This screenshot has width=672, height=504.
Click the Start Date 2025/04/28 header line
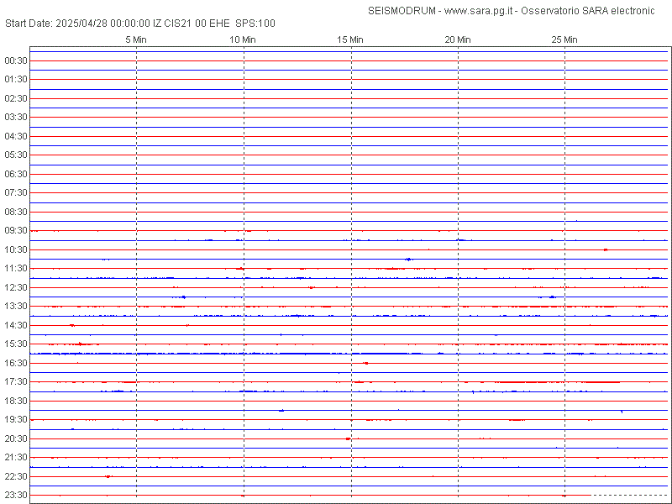click(140, 24)
